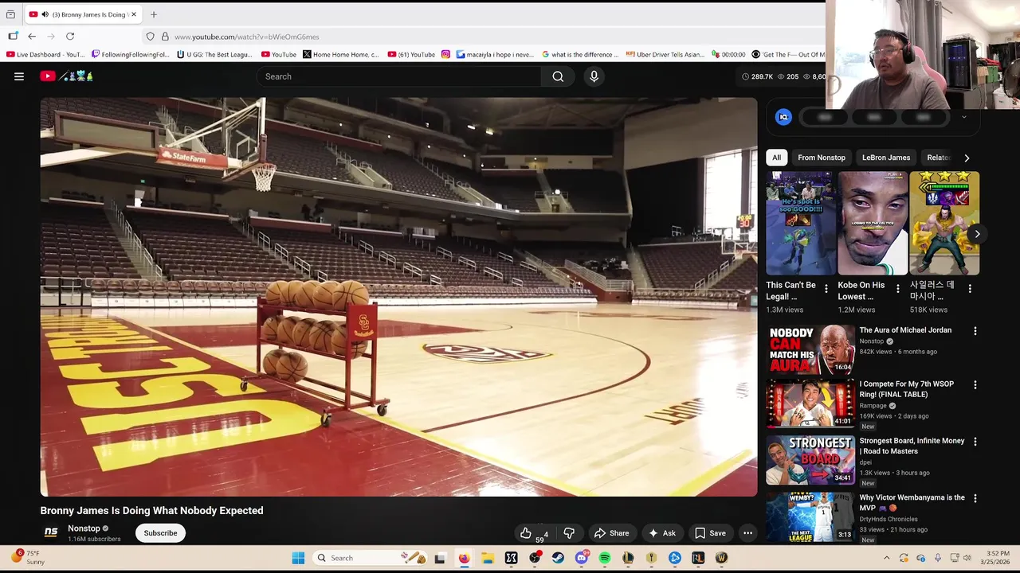Subscribe to the Nonstop channel
The image size is (1020, 573).
tap(160, 533)
